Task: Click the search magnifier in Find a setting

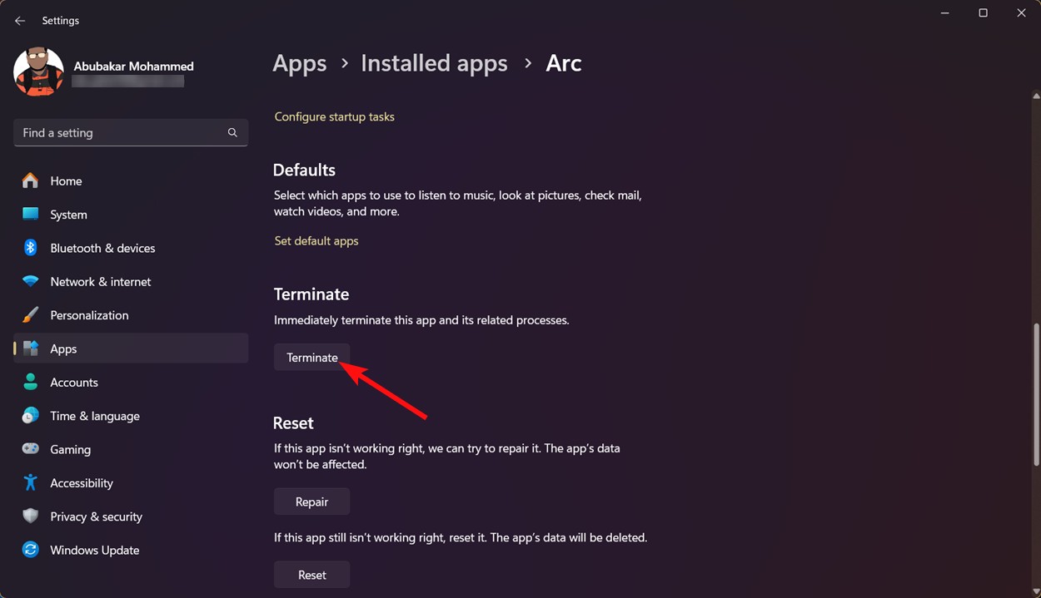Action: (x=232, y=132)
